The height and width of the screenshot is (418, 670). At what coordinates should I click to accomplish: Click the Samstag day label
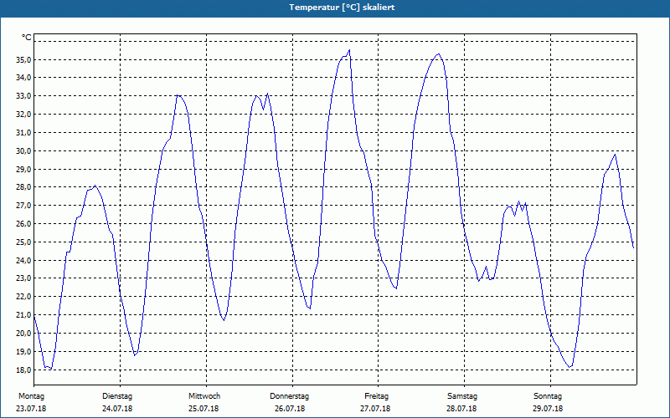[462, 396]
